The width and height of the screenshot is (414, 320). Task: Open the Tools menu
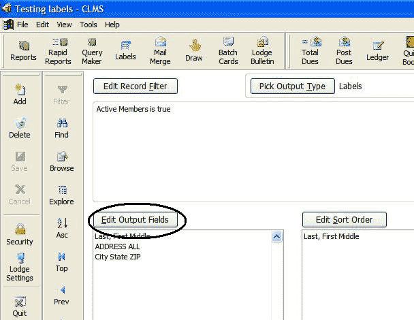(x=89, y=25)
